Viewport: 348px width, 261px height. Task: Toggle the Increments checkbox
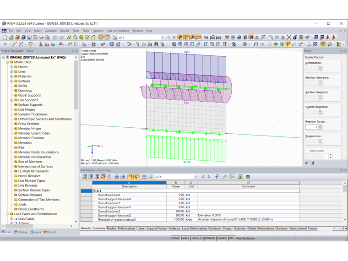pos(307,151)
